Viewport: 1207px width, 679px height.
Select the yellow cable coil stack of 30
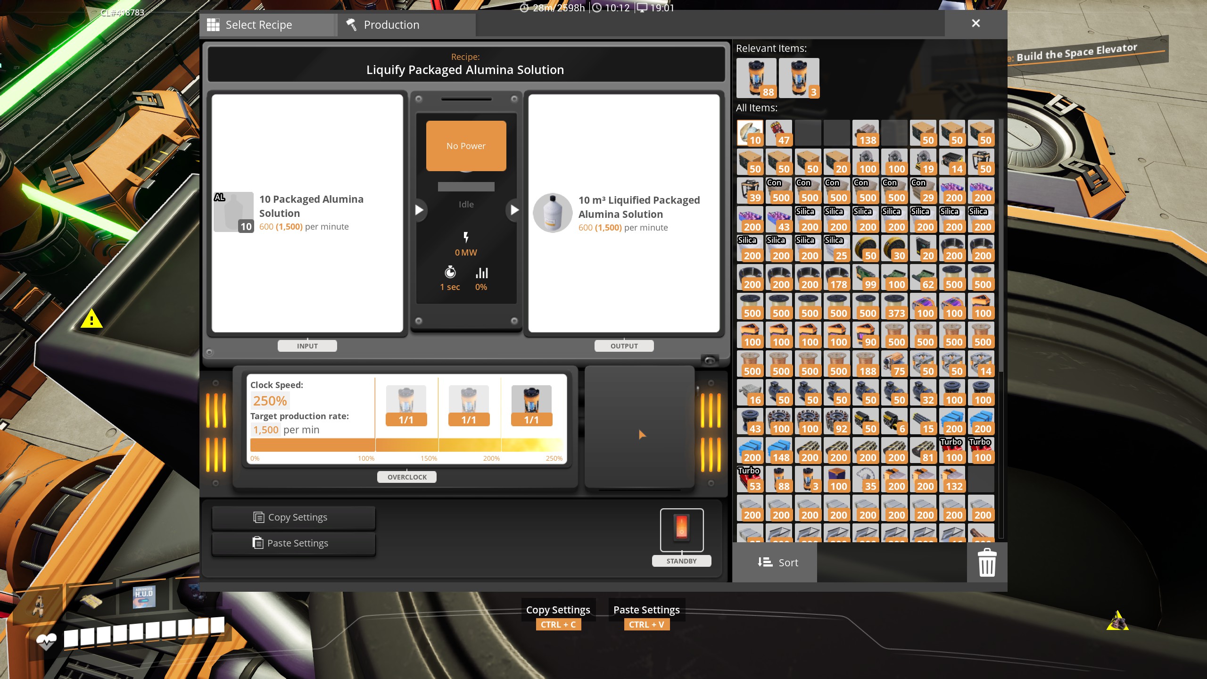point(894,248)
